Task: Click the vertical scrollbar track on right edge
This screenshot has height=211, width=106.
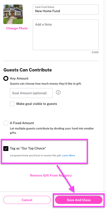Action: (105, 95)
